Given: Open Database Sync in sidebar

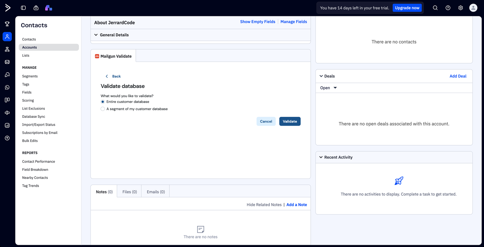Looking at the screenshot, I should click(x=34, y=117).
